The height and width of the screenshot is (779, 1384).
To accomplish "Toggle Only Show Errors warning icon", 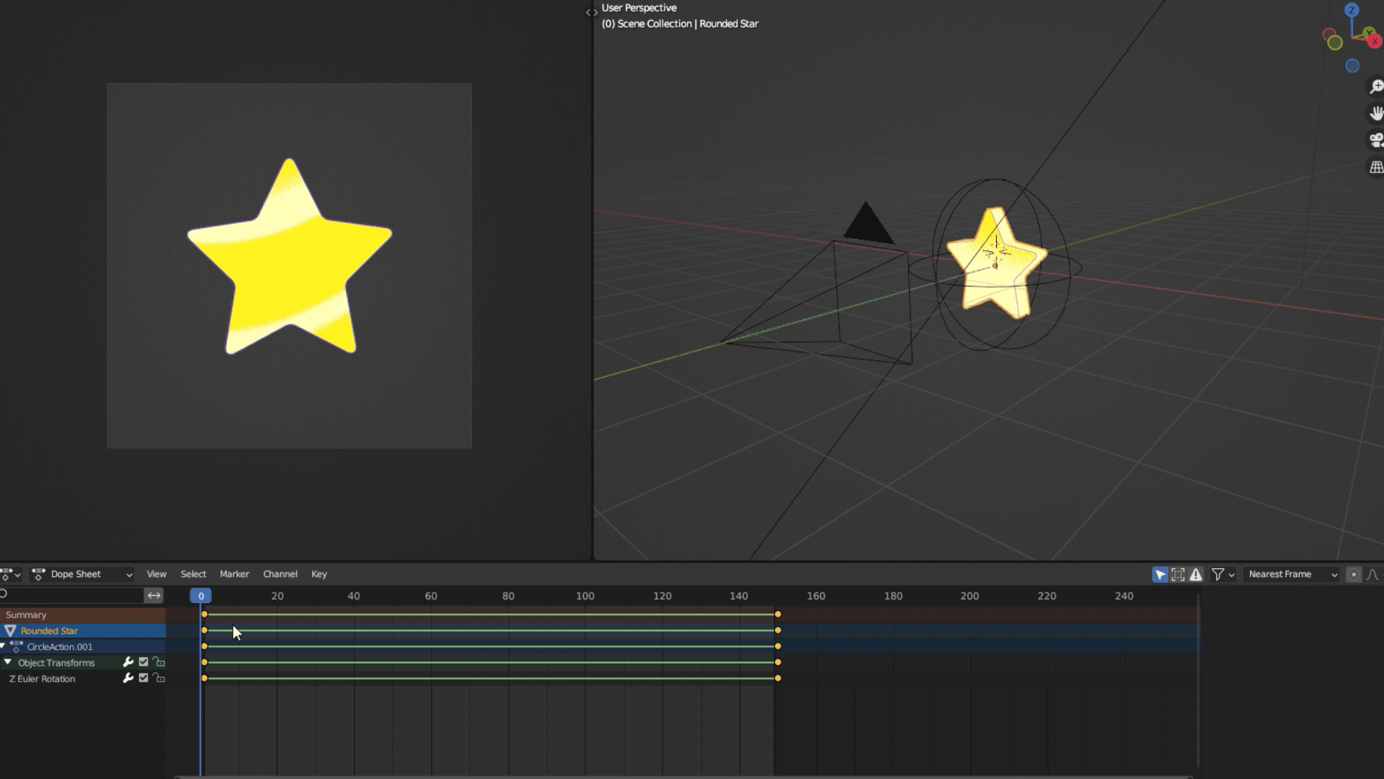I will click(1196, 575).
